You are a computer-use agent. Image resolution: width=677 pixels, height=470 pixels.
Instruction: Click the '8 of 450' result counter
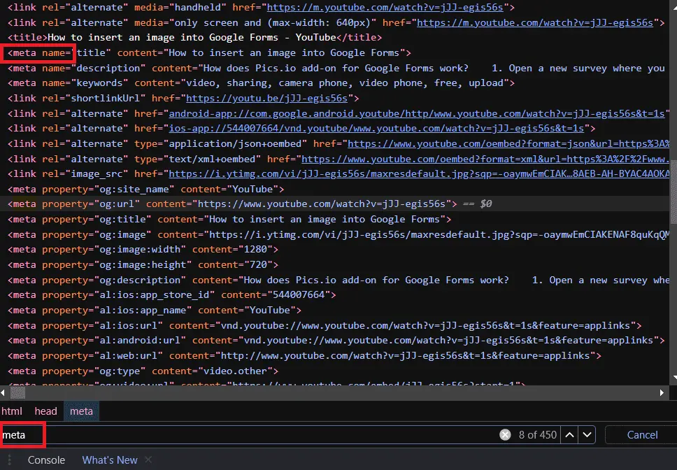pos(538,434)
